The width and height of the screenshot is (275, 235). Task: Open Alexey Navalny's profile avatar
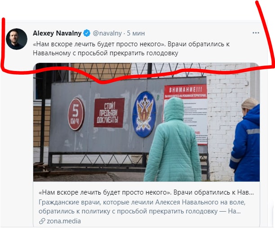pyautogui.click(x=17, y=39)
